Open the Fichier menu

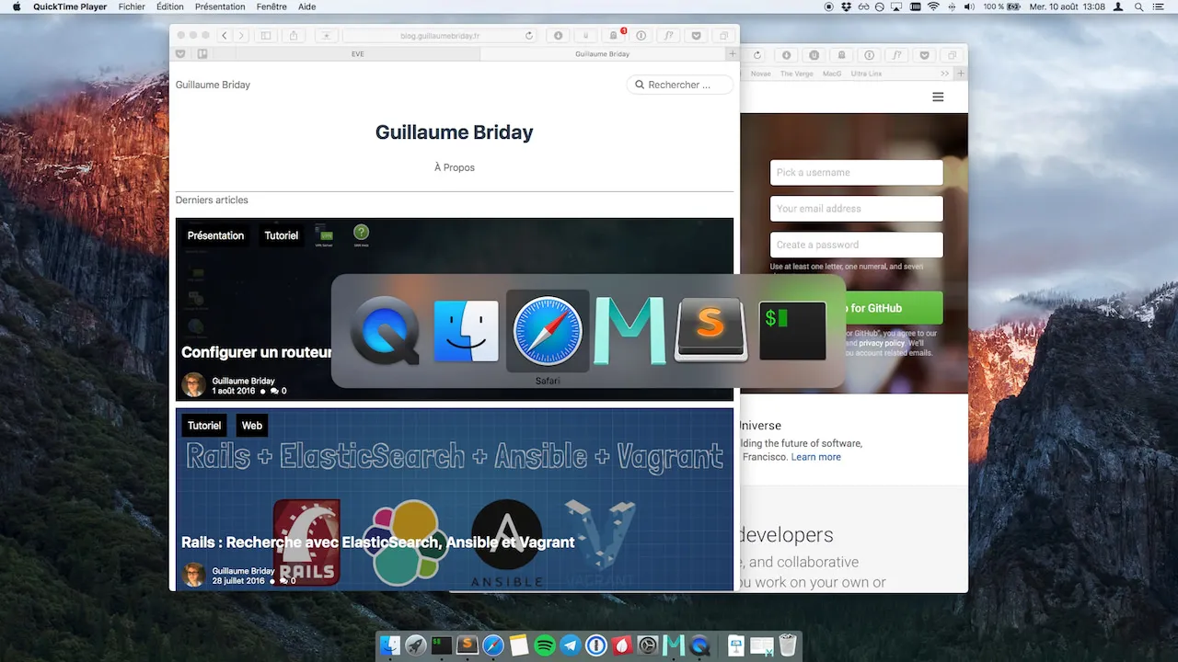coord(132,6)
